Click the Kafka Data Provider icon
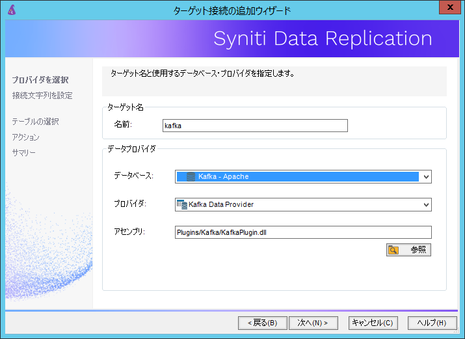This screenshot has height=339, width=465. (182, 205)
